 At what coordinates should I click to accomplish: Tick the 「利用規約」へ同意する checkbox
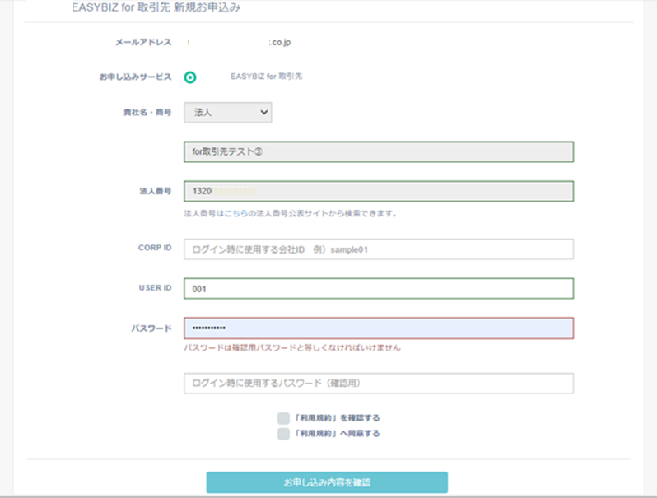284,433
